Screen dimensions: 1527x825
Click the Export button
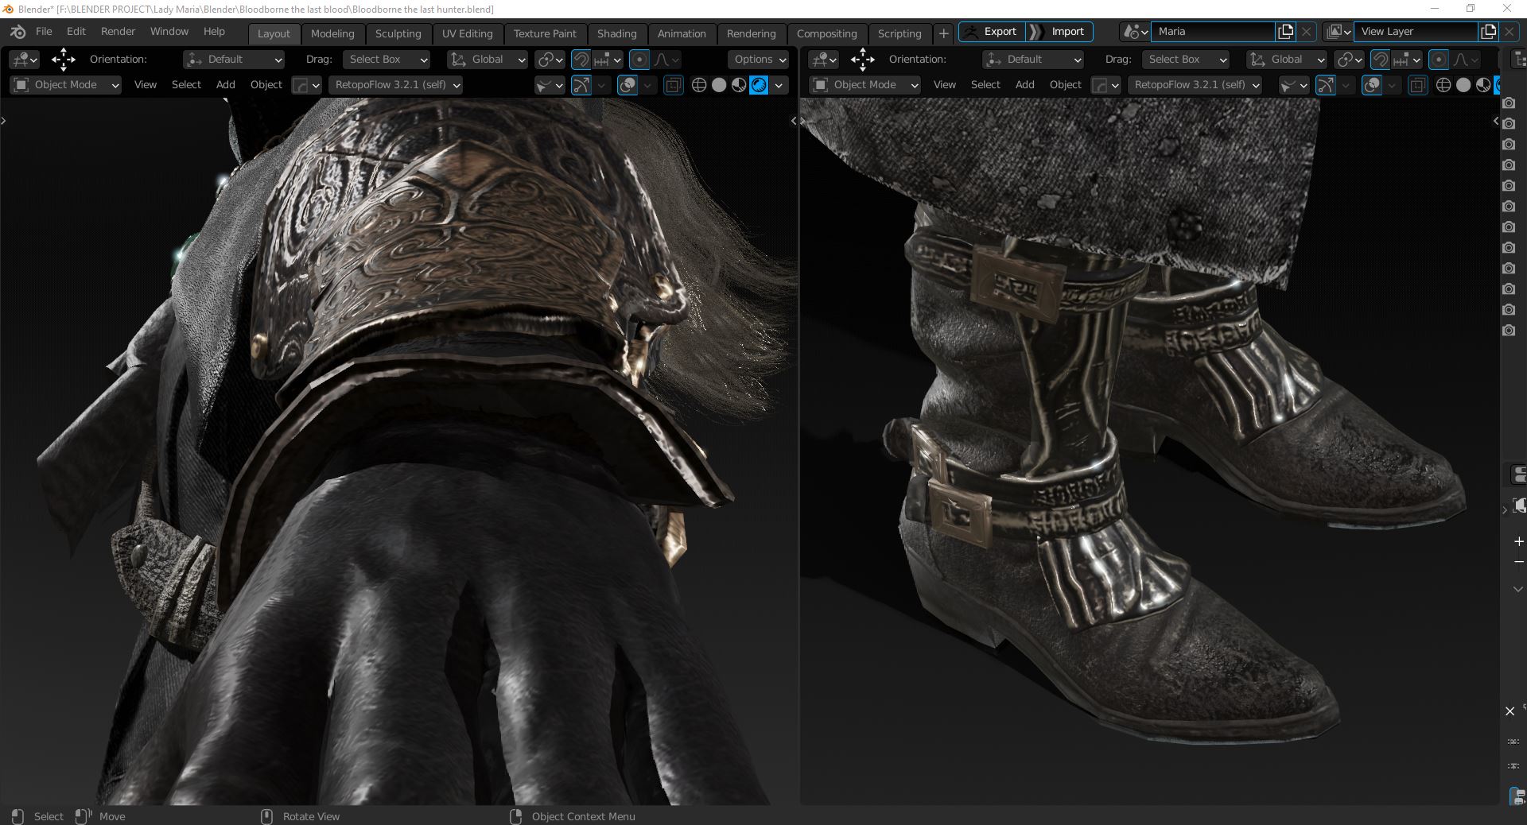[992, 32]
